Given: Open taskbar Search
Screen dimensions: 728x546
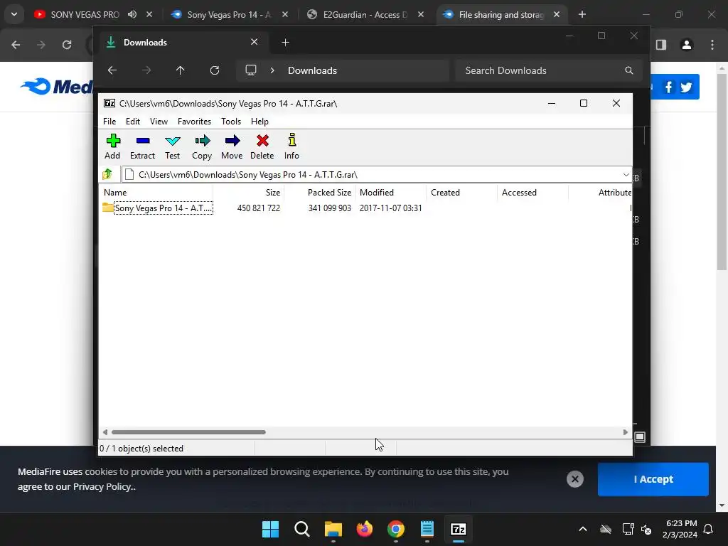Looking at the screenshot, I should point(301,529).
